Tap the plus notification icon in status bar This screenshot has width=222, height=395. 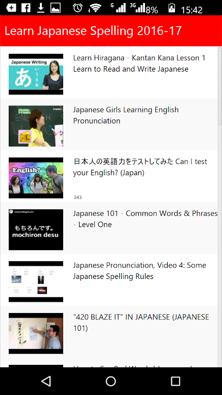[11, 8]
